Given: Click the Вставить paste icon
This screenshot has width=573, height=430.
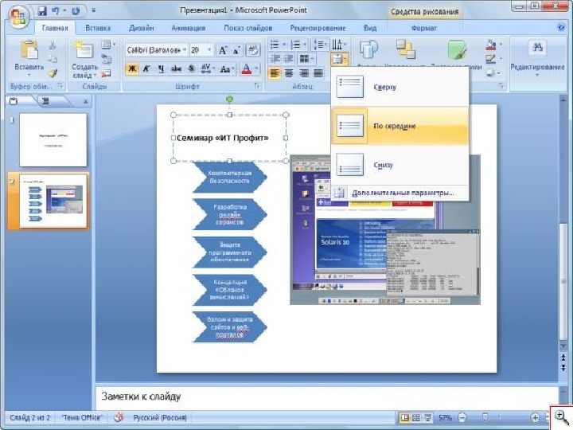Looking at the screenshot, I should (x=29, y=53).
